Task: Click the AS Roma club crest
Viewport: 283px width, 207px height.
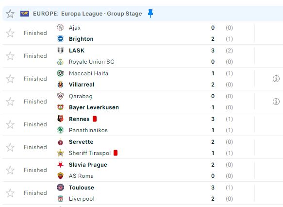Action: click(60, 176)
